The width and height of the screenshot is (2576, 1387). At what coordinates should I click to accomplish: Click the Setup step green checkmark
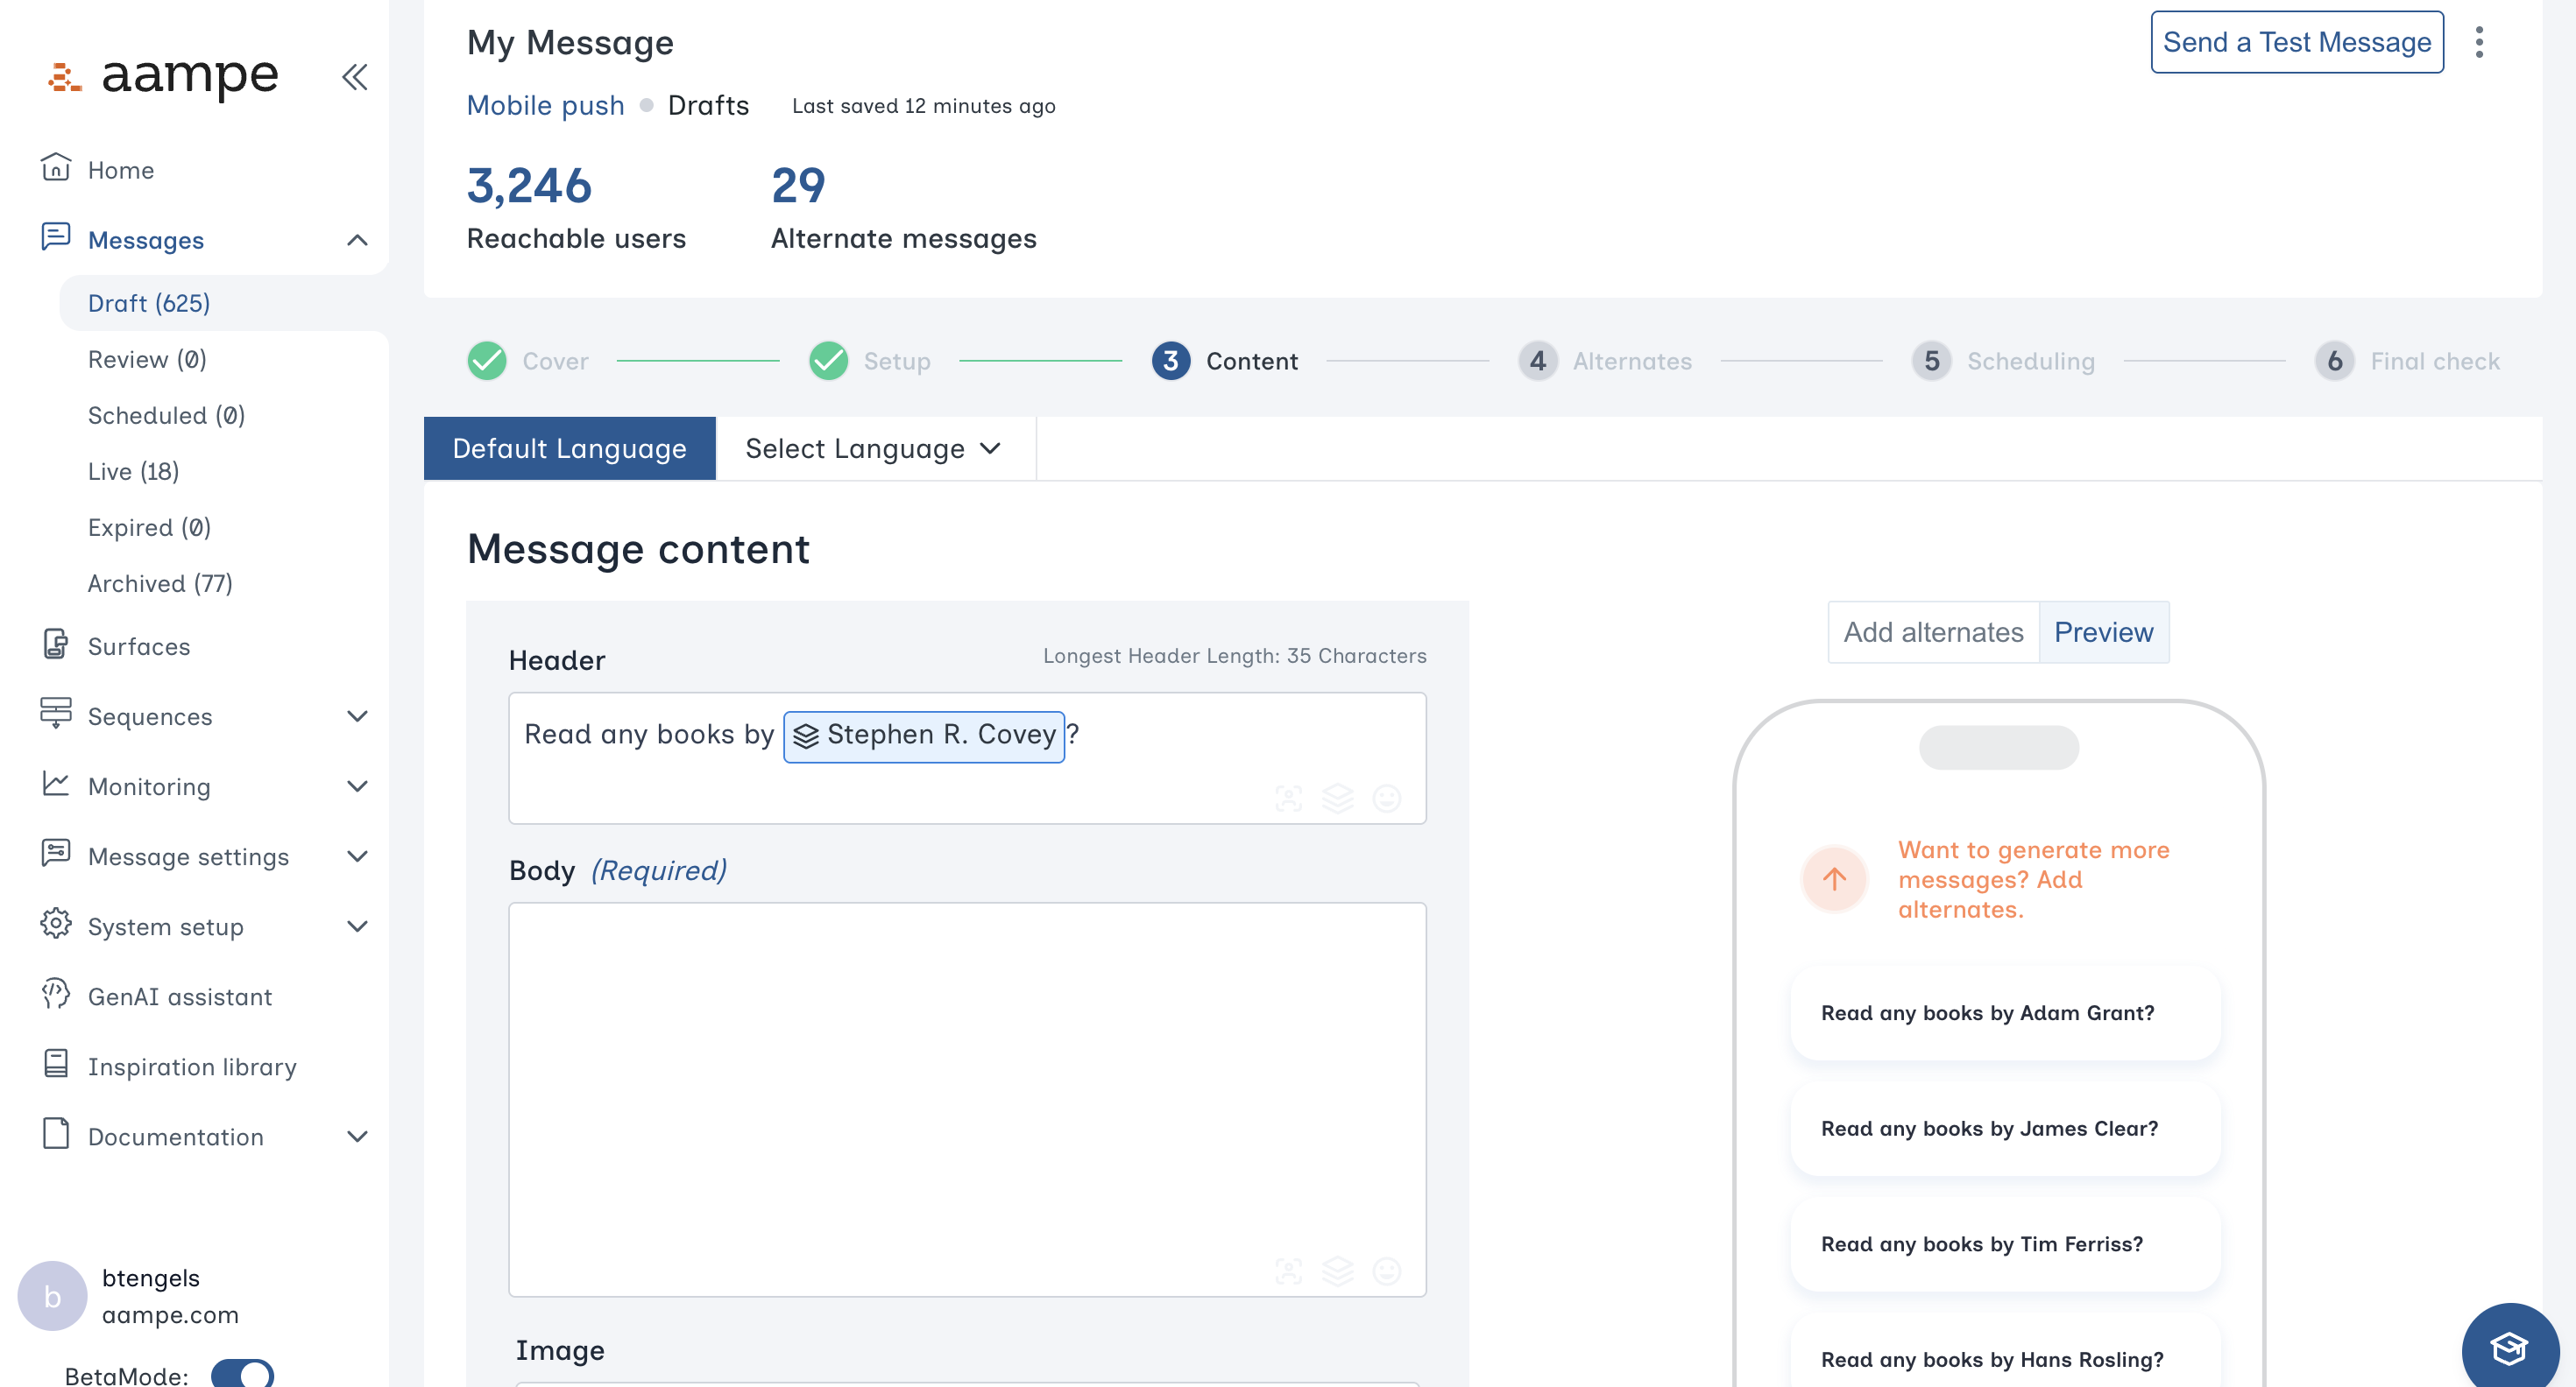point(829,361)
